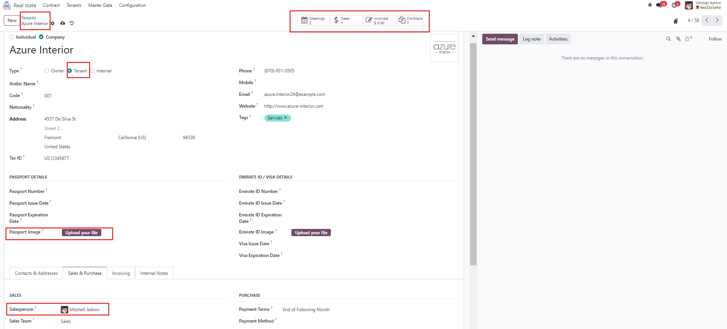The width and height of the screenshot is (727, 329).
Task: Save record manually with cloud icon
Action: (63, 23)
